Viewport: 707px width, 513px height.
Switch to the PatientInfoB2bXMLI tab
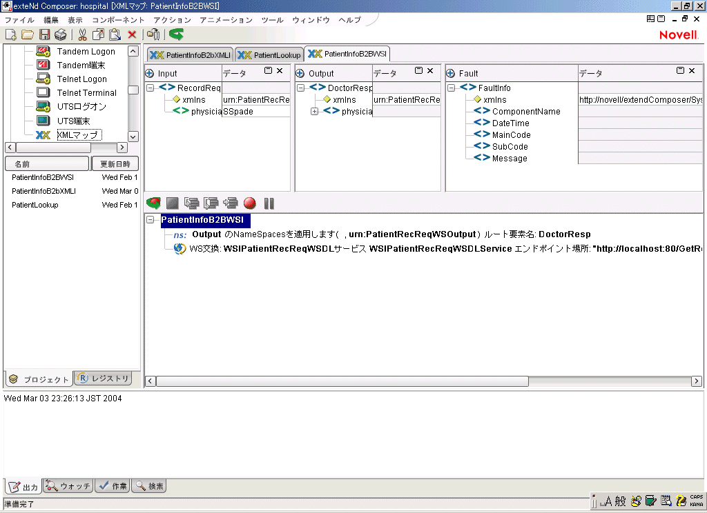tap(191, 55)
